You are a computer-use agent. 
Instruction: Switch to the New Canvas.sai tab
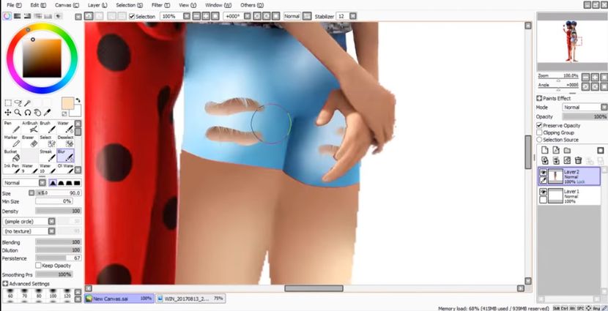tap(119, 299)
